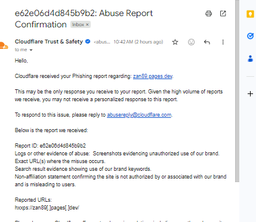Click the vertical scrollbar of the message
This screenshot has width=256, height=222.
point(237,91)
